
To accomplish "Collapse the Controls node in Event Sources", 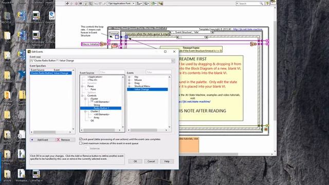I will 82,96.
